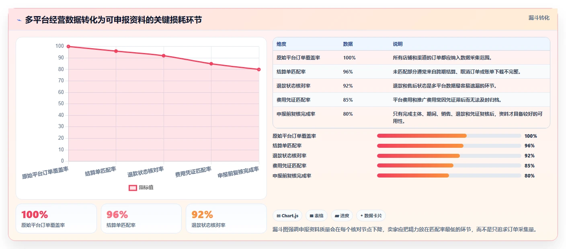Image resolution: width=566 pixels, height=249 pixels.
Task: Click the progress bar for 结算单匹配率
Action: (449, 146)
